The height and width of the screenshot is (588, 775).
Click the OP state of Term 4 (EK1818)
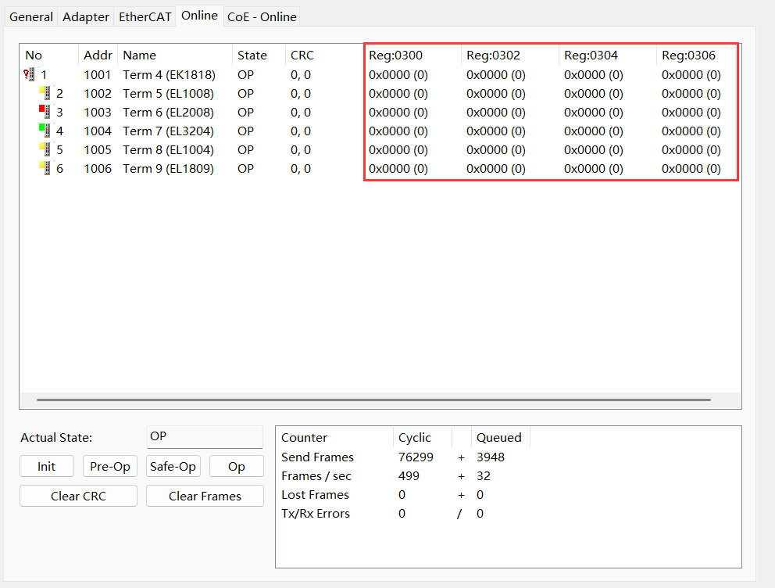point(245,75)
